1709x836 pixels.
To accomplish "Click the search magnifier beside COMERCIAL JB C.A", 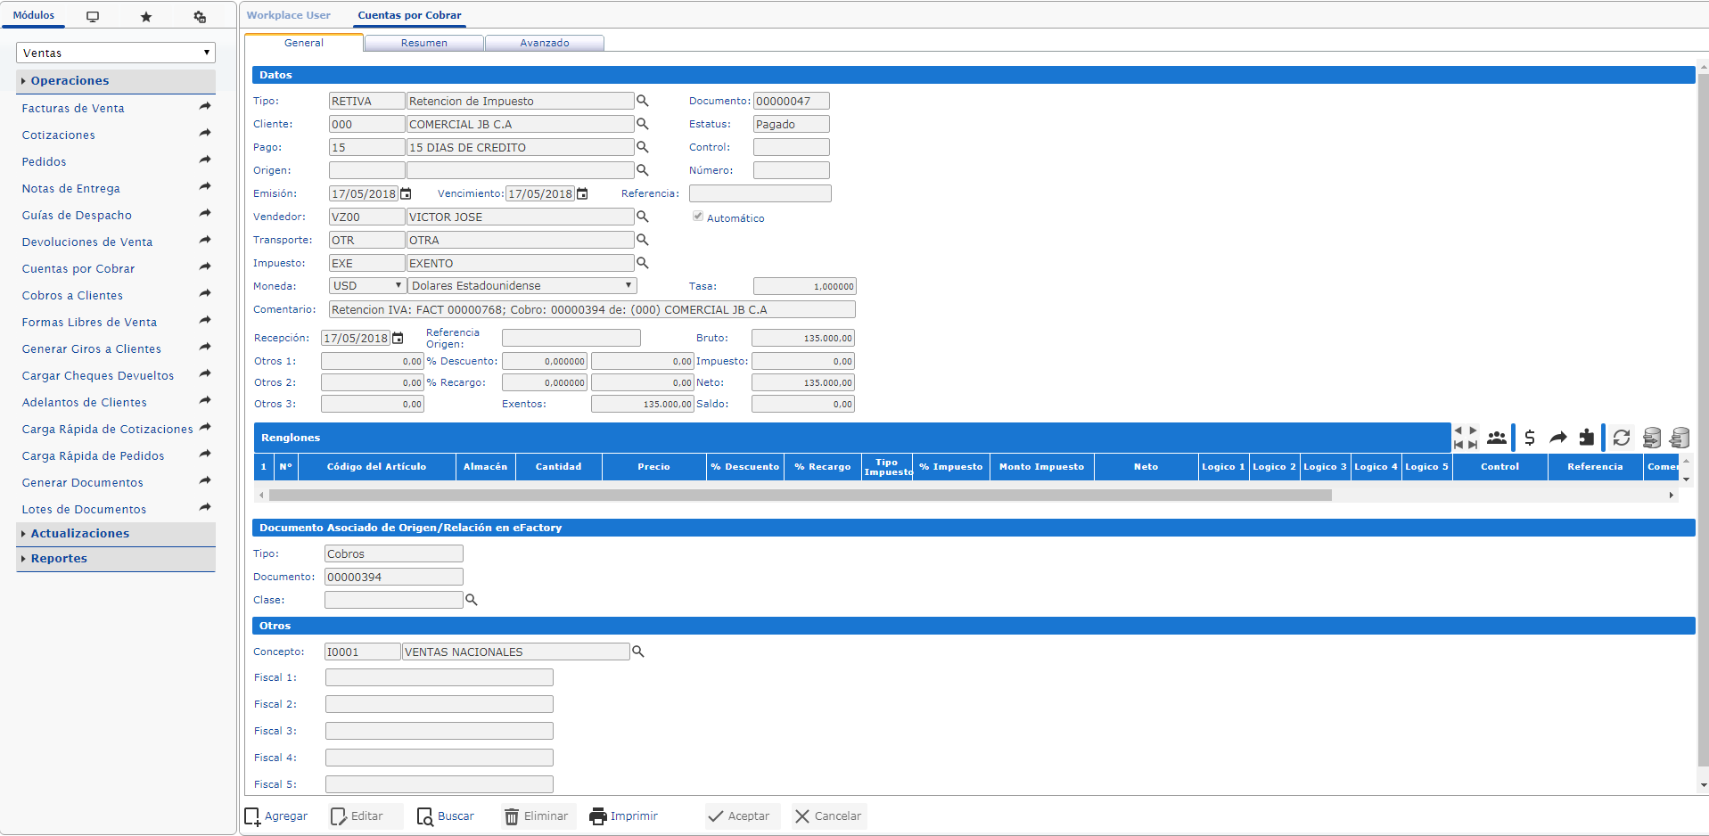I will pyautogui.click(x=642, y=124).
